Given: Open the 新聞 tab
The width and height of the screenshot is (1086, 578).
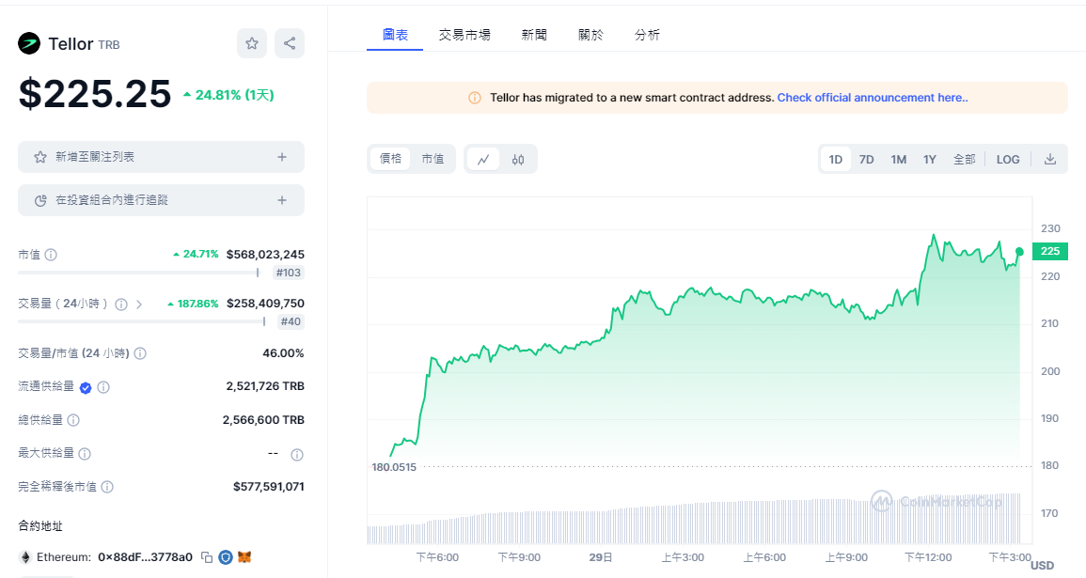Looking at the screenshot, I should [534, 35].
